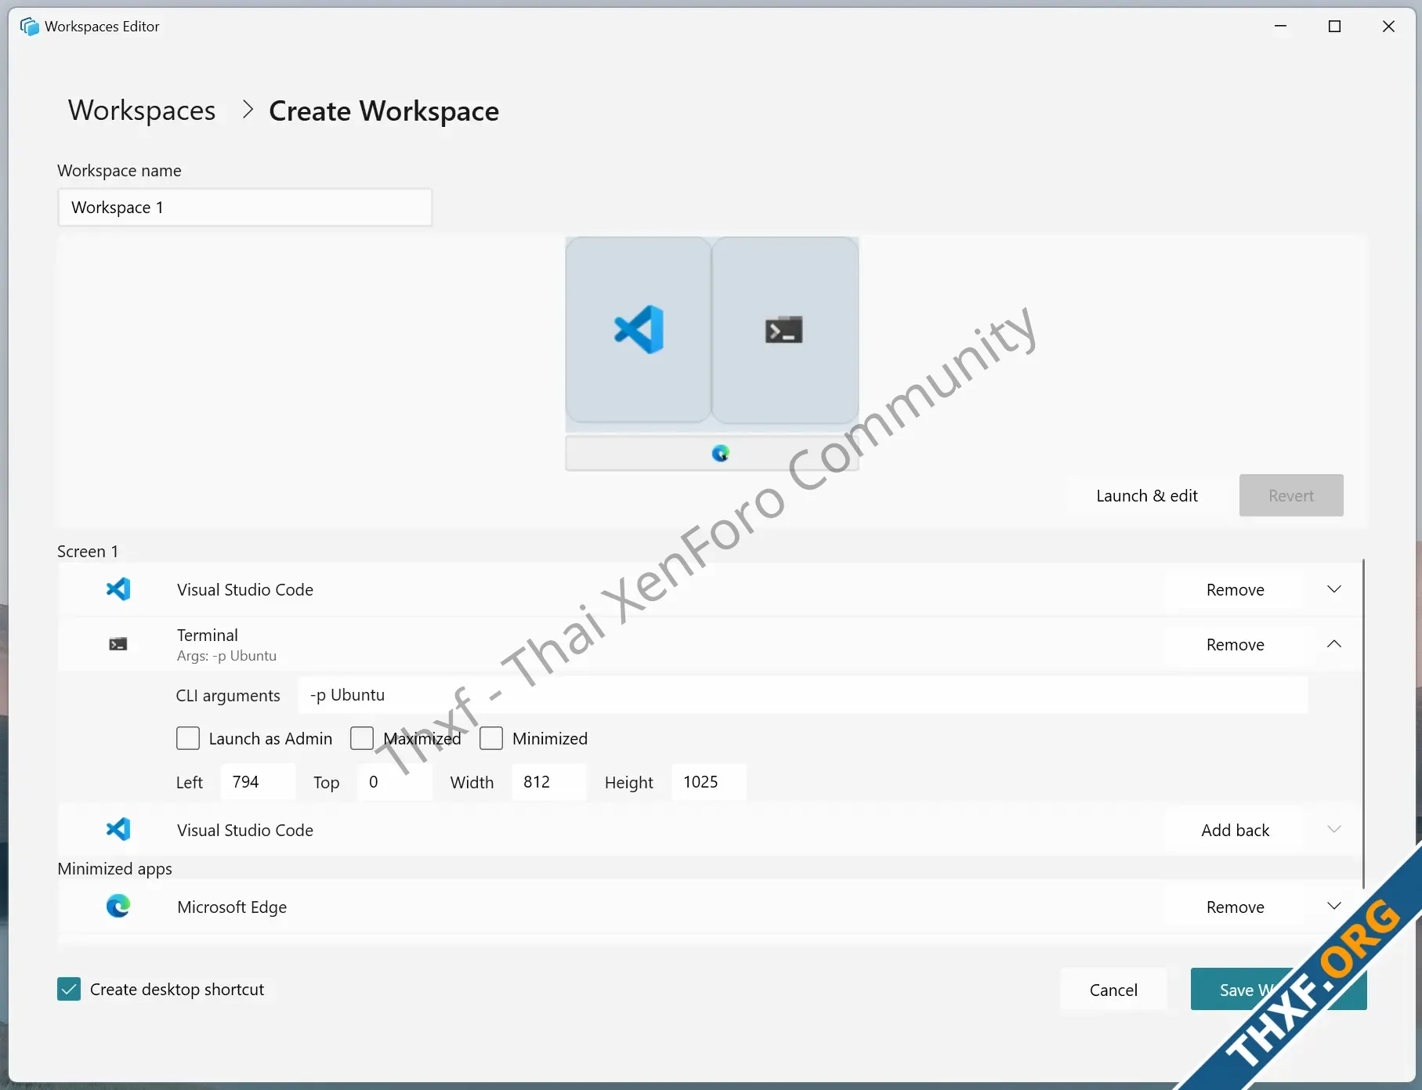Click the Workspaces Editor title bar icon

(x=29, y=27)
